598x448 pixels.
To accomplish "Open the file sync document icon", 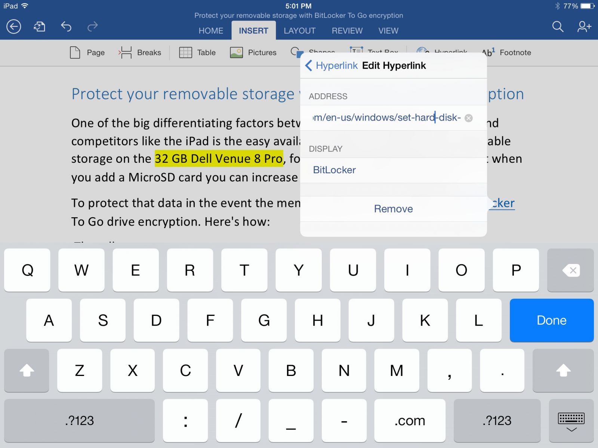I will click(40, 27).
